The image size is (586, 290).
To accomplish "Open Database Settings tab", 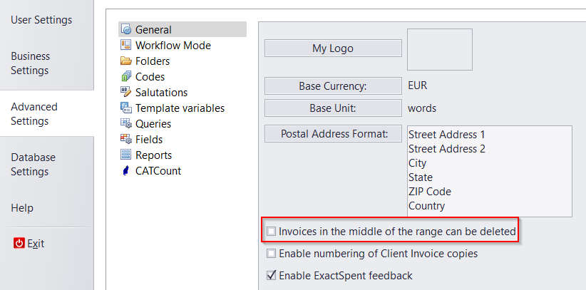I will point(33,165).
